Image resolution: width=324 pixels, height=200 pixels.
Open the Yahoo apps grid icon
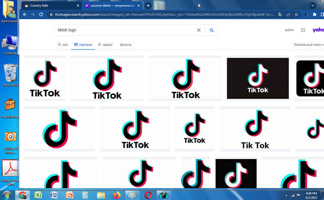303,30
